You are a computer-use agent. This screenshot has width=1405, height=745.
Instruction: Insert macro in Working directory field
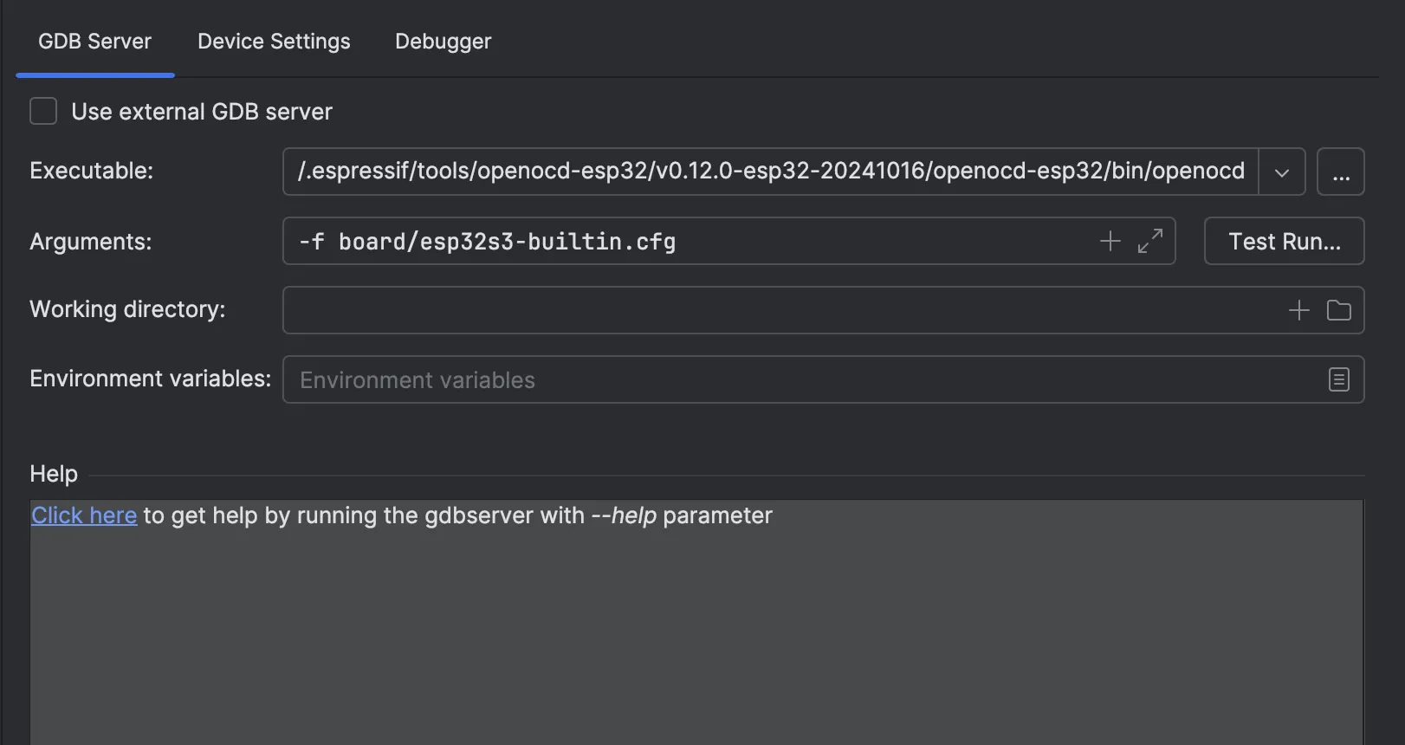(x=1298, y=310)
